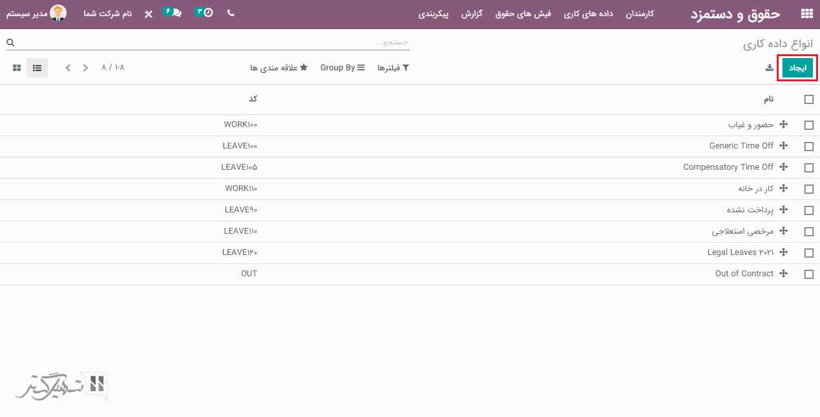Open the داده های کاری menu
Screen dimensions: 820x417
click(x=588, y=14)
